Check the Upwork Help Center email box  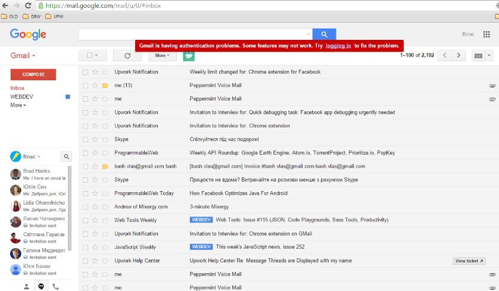pyautogui.click(x=85, y=261)
